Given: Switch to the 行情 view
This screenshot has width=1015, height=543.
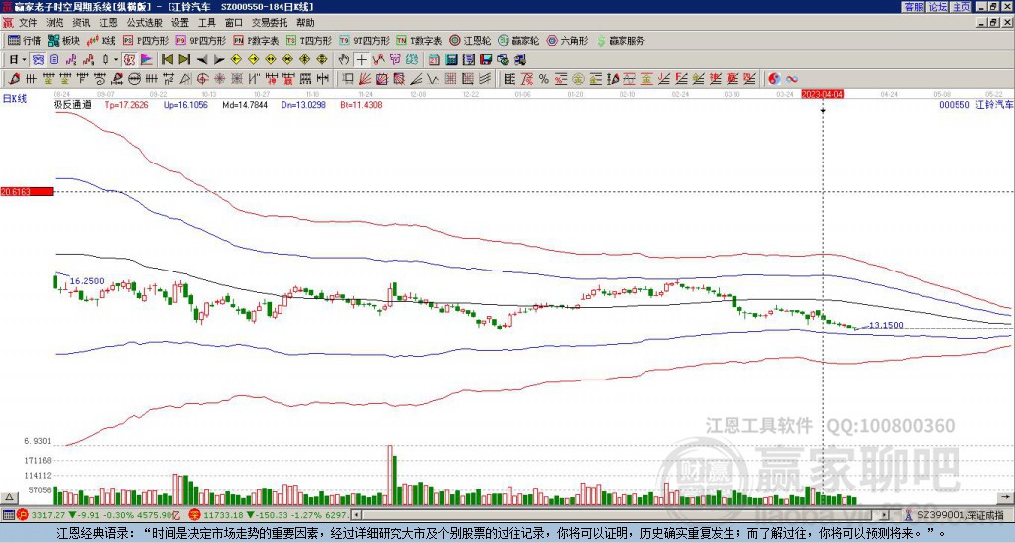Looking at the screenshot, I should [25, 41].
